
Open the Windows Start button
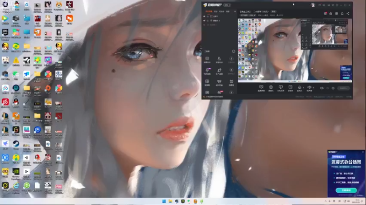pyautogui.click(x=164, y=201)
